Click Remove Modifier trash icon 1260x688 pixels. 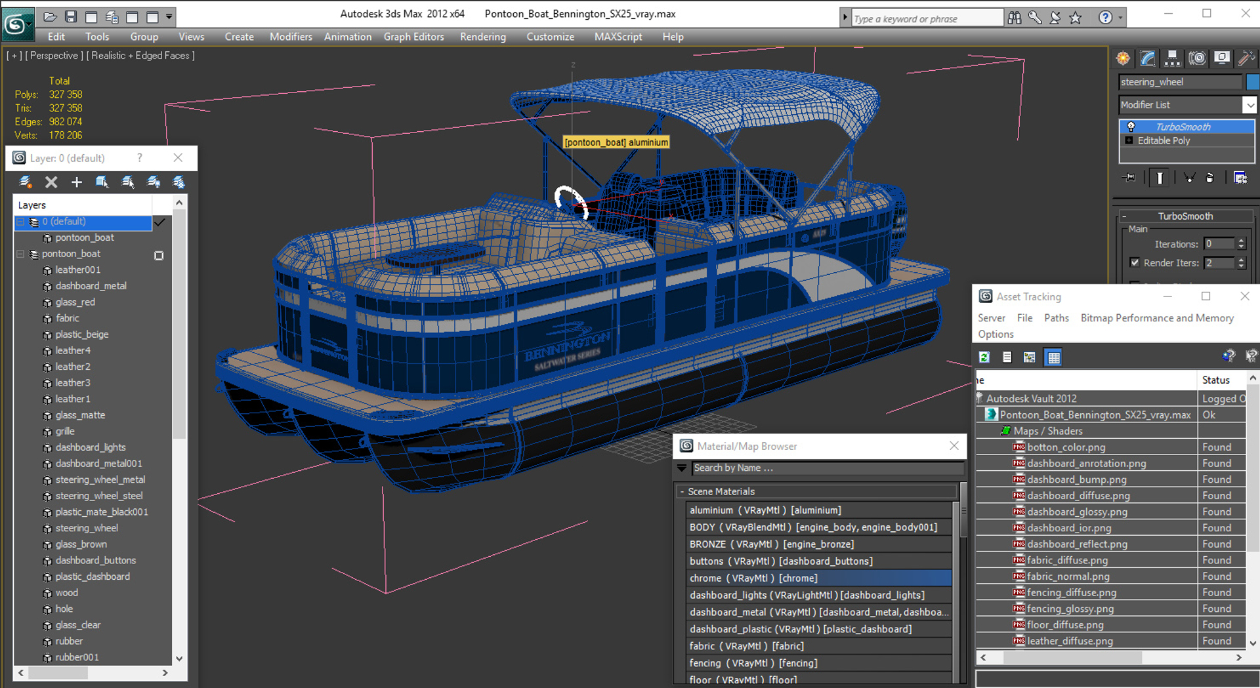(x=1209, y=178)
